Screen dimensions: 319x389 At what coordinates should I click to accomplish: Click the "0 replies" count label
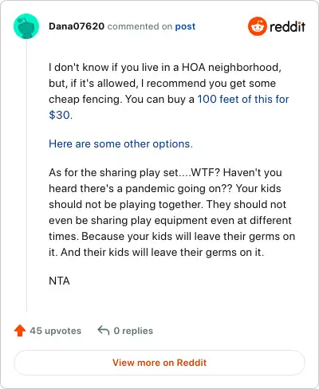click(133, 331)
